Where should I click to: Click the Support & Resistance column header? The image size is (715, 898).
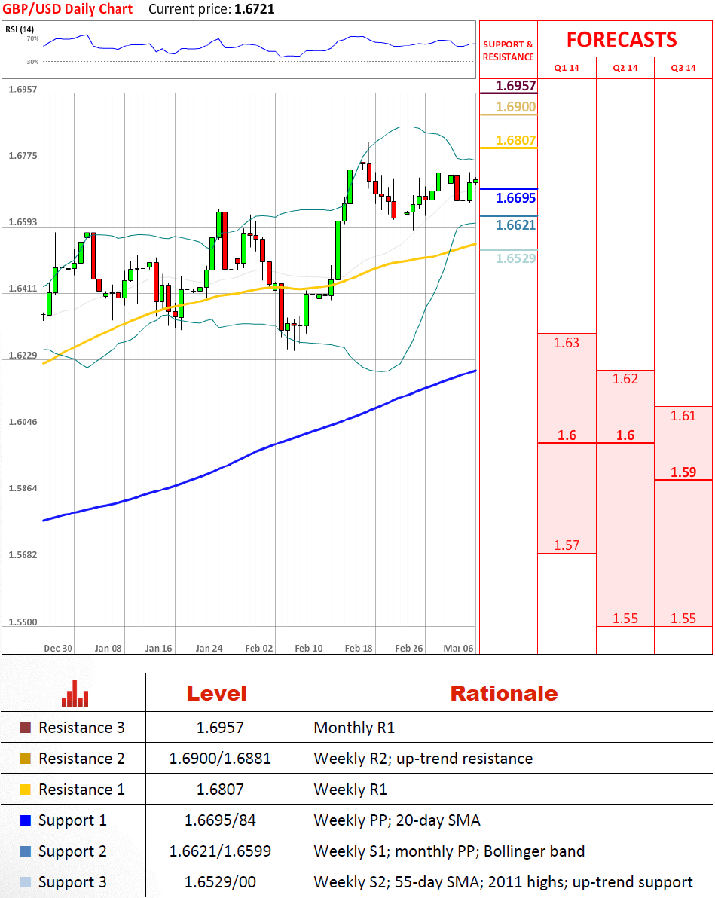point(508,50)
